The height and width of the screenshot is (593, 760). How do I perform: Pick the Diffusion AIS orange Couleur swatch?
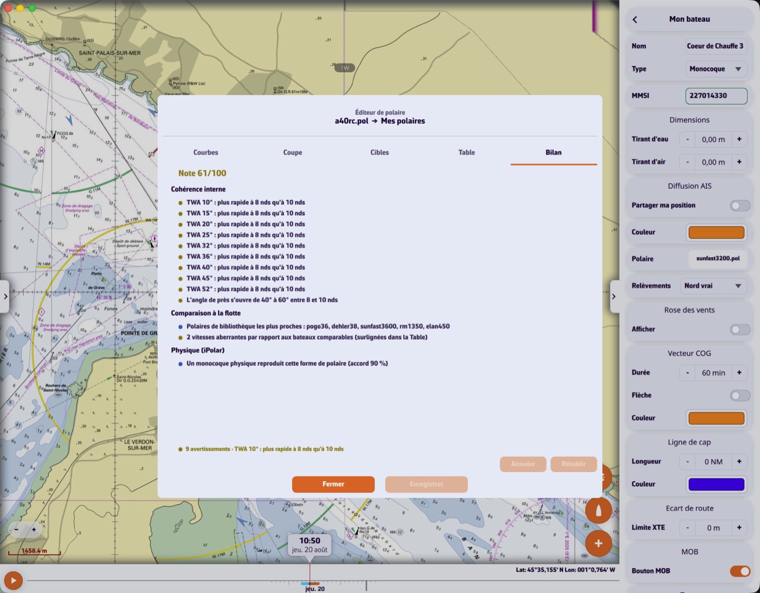click(716, 232)
